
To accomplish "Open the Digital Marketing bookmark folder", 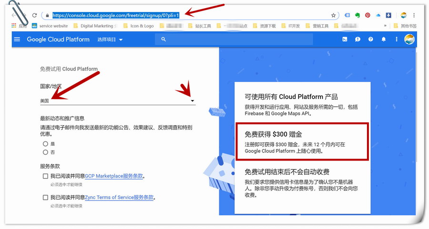I will click(95, 26).
